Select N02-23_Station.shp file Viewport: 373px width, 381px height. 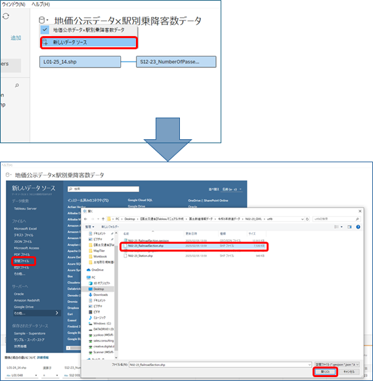(141, 256)
